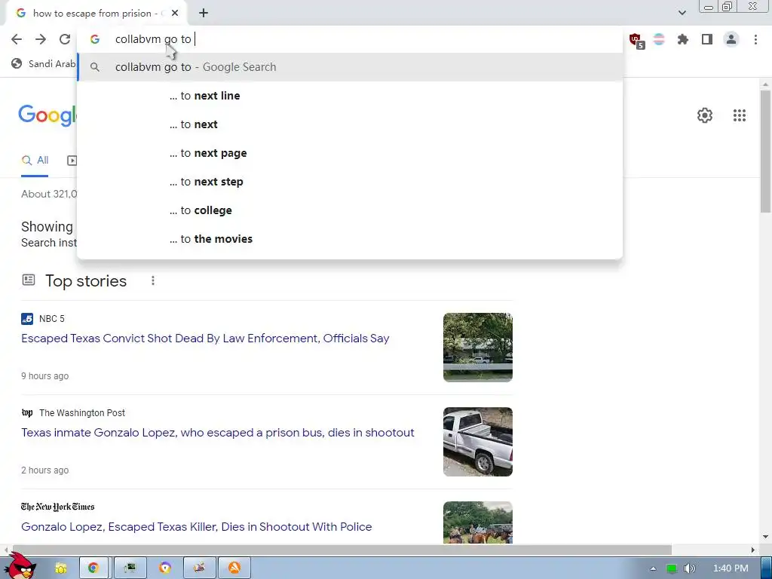Open the Extensions puzzle piece menu
Screen dimensions: 772x579
coord(682,39)
